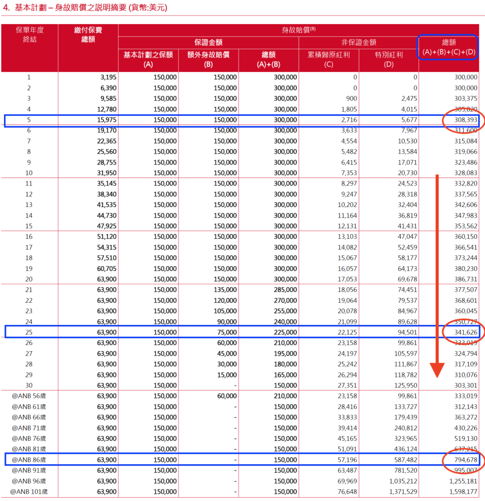Select the 保單年度終結 column header

(x=29, y=35)
